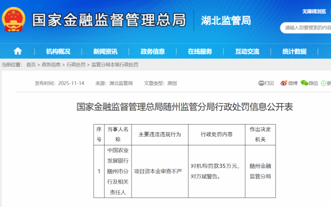
Task: Open the 新闻资讯 menu
Action: click(x=106, y=51)
